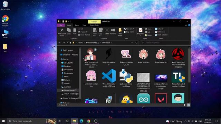Click This PC in the address bar
Viewport: 221px width, 124px height.
tap(80, 43)
